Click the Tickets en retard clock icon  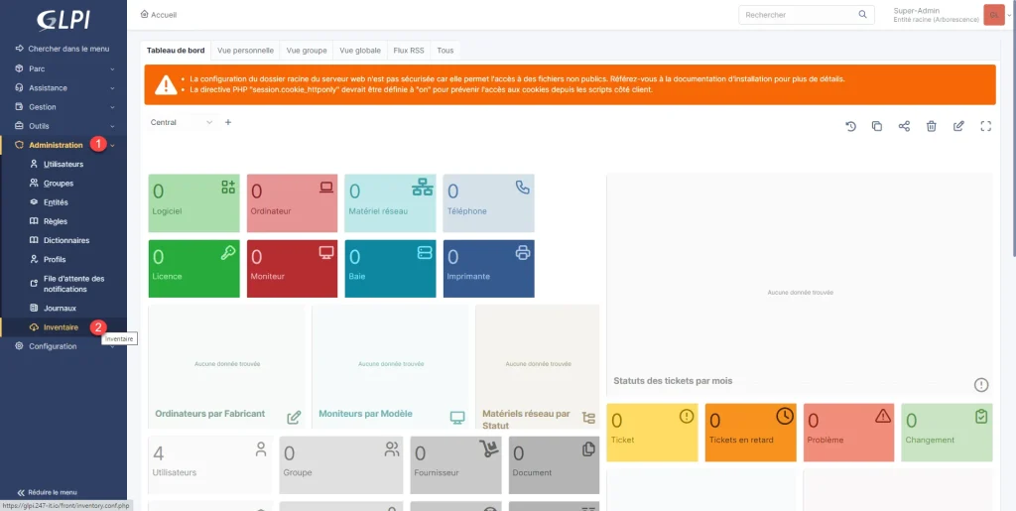[x=785, y=417]
